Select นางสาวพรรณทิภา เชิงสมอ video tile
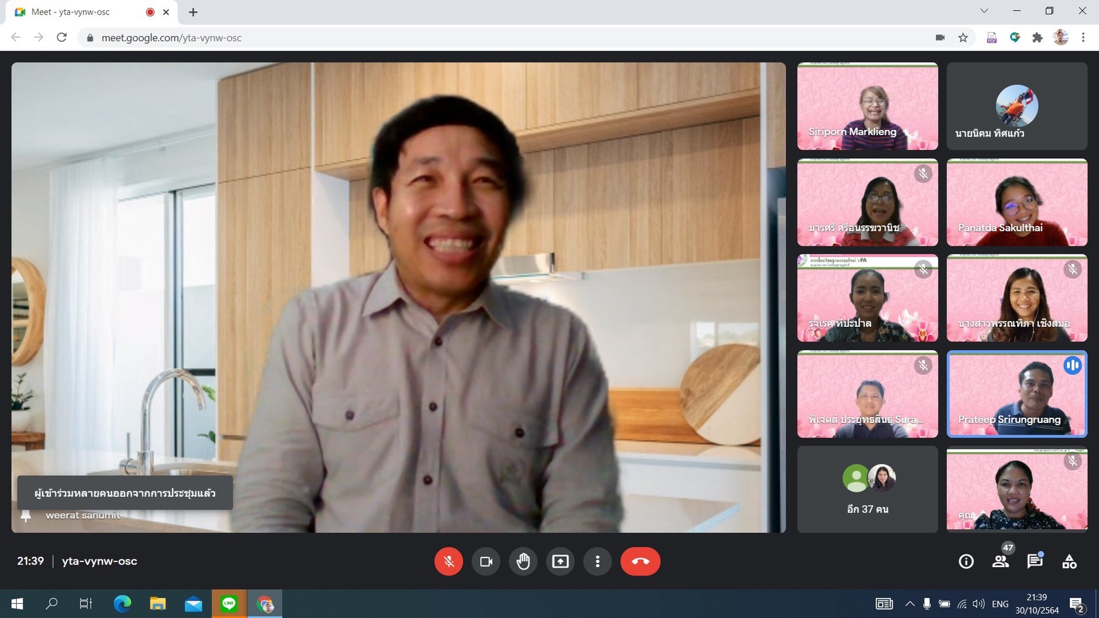This screenshot has width=1099, height=618. click(x=1017, y=298)
